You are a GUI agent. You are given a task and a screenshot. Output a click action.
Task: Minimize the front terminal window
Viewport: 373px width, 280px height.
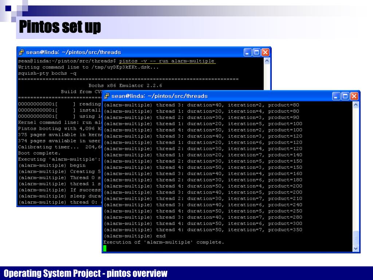point(336,96)
